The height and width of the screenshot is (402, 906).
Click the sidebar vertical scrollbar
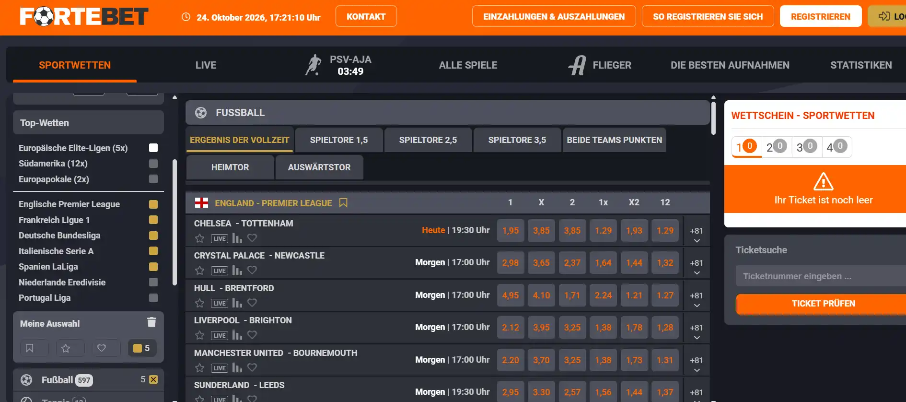point(175,222)
